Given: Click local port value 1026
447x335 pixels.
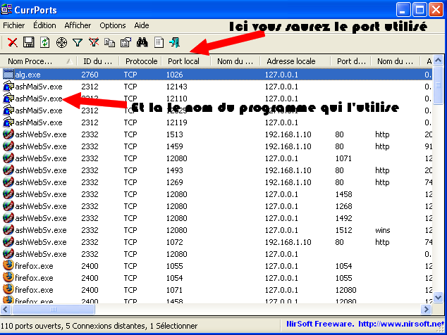Looking at the screenshot, I should point(174,75).
